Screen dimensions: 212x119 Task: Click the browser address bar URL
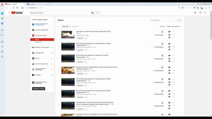tap(34, 8)
